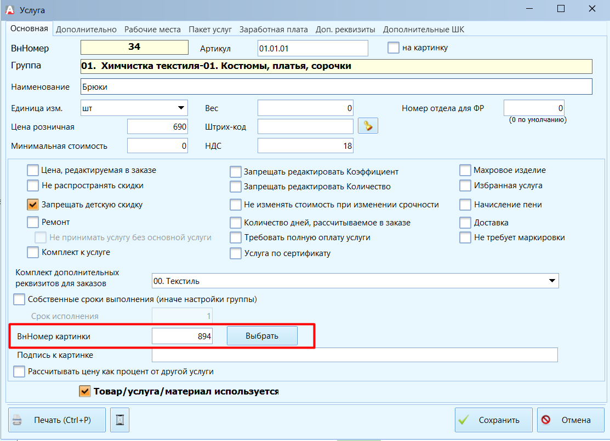610x441 pixels.
Task: Click the barcode generator icon next to Штрих-код
Action: (368, 126)
